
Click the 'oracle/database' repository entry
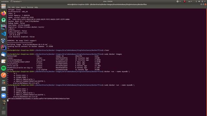coord(15,60)
